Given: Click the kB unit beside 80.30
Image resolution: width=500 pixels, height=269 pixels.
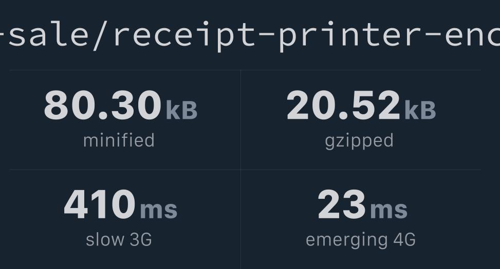Looking at the screenshot, I should click(x=181, y=110).
